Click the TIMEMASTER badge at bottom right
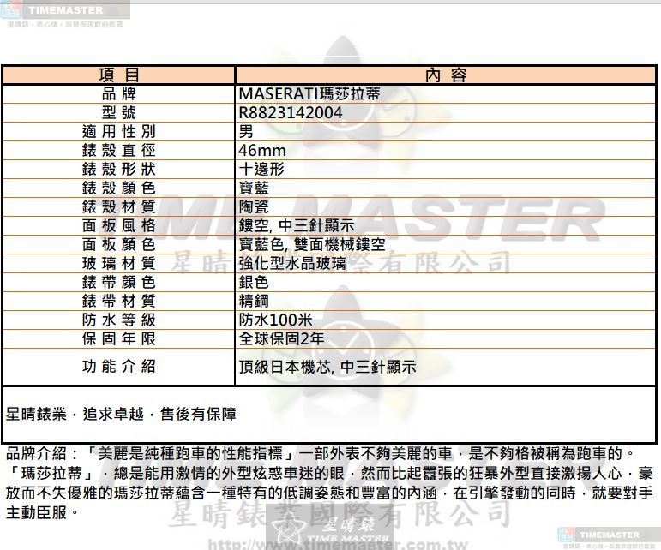 (x=609, y=536)
